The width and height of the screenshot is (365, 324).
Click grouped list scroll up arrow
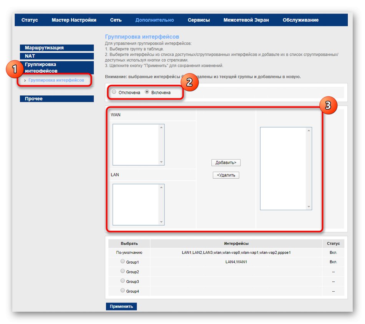(309, 130)
